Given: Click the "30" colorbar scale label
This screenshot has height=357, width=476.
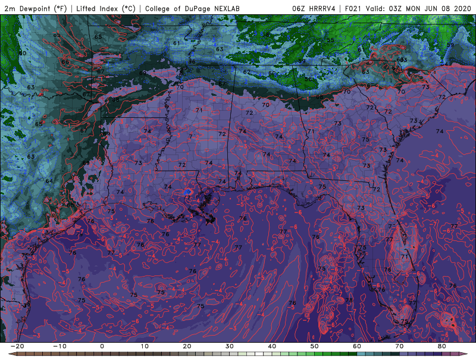Looking at the screenshot, I should pos(230,346).
